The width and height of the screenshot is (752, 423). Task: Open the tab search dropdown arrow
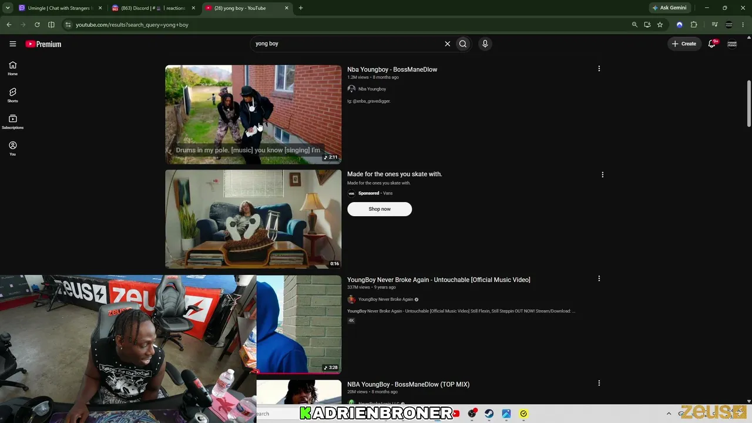coord(8,8)
